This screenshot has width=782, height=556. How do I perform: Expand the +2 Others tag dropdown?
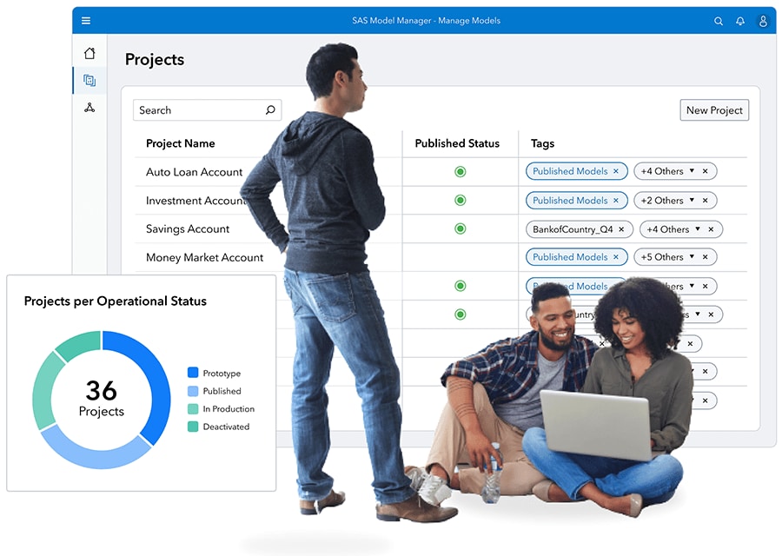pyautogui.click(x=692, y=201)
